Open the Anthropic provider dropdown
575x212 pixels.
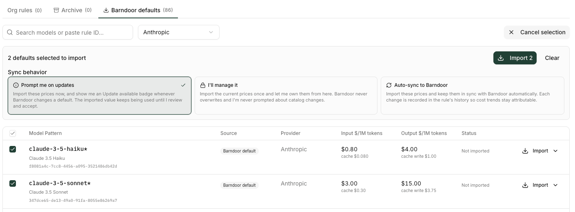coord(179,32)
